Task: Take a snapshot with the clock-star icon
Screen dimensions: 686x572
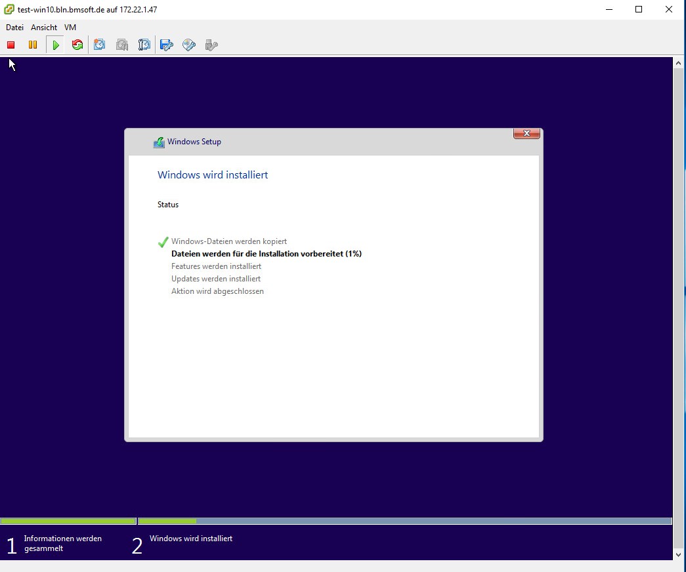Action: point(100,45)
